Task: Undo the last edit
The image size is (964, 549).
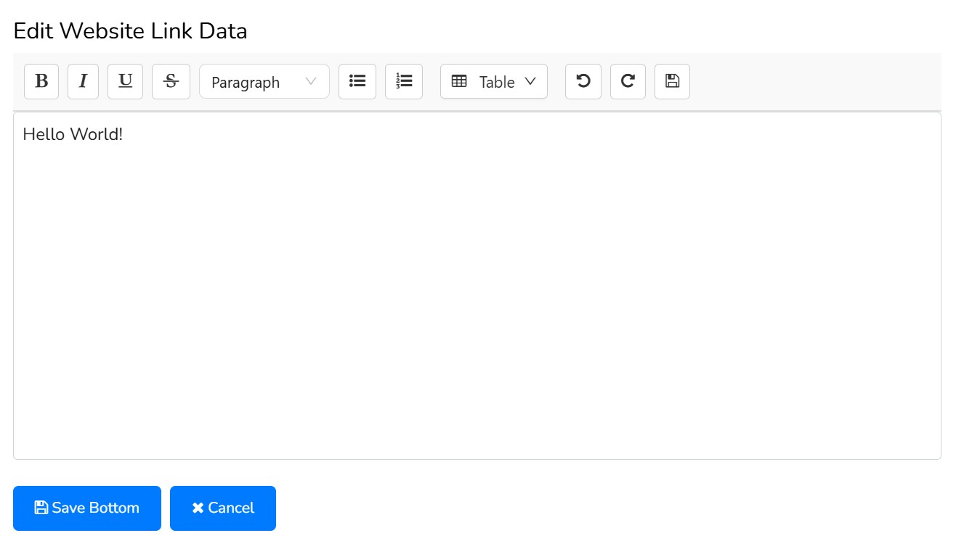Action: click(x=583, y=81)
